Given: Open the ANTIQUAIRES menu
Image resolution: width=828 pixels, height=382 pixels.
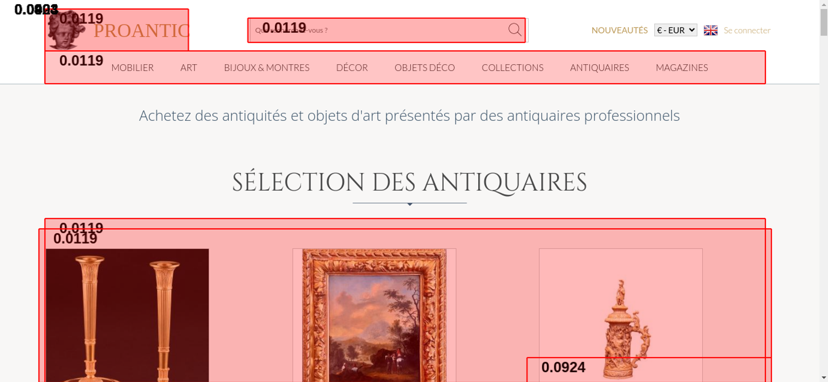Looking at the screenshot, I should click(599, 67).
